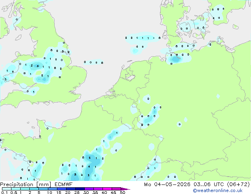Click the '25' legend scale value

click(x=77, y=192)
